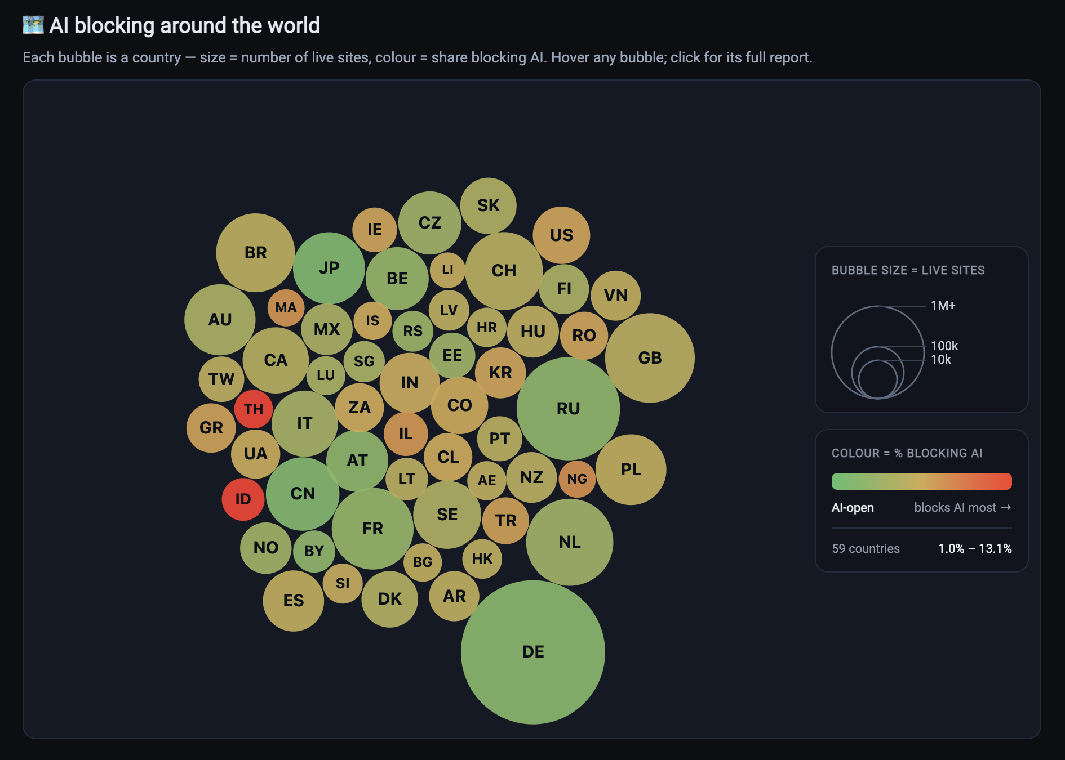Select the CA bubble
The height and width of the screenshot is (760, 1065).
click(x=276, y=360)
